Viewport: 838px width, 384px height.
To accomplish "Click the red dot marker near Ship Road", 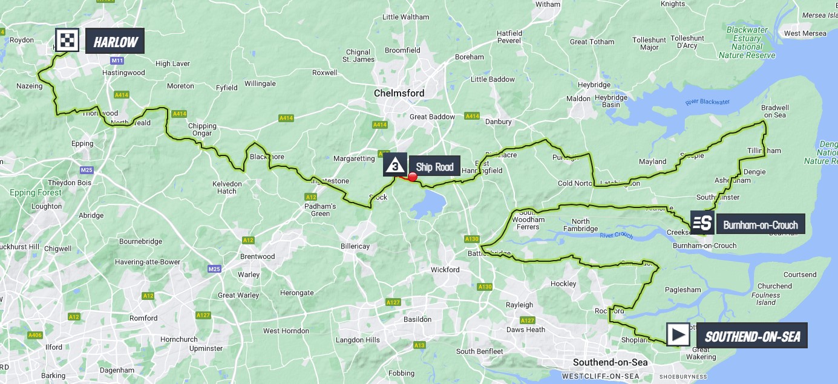I will pyautogui.click(x=413, y=177).
